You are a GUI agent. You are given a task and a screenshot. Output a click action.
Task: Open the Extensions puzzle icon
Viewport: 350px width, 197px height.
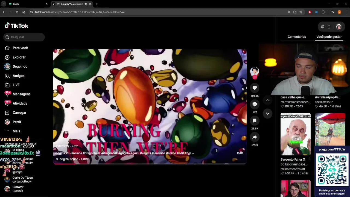click(323, 12)
